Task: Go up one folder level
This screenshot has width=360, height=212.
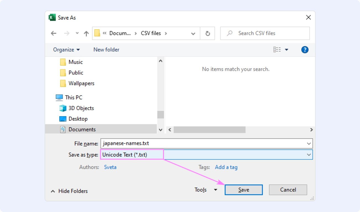Action: click(x=86, y=33)
